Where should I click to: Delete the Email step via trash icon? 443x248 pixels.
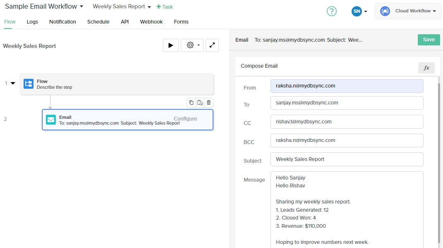click(x=208, y=103)
